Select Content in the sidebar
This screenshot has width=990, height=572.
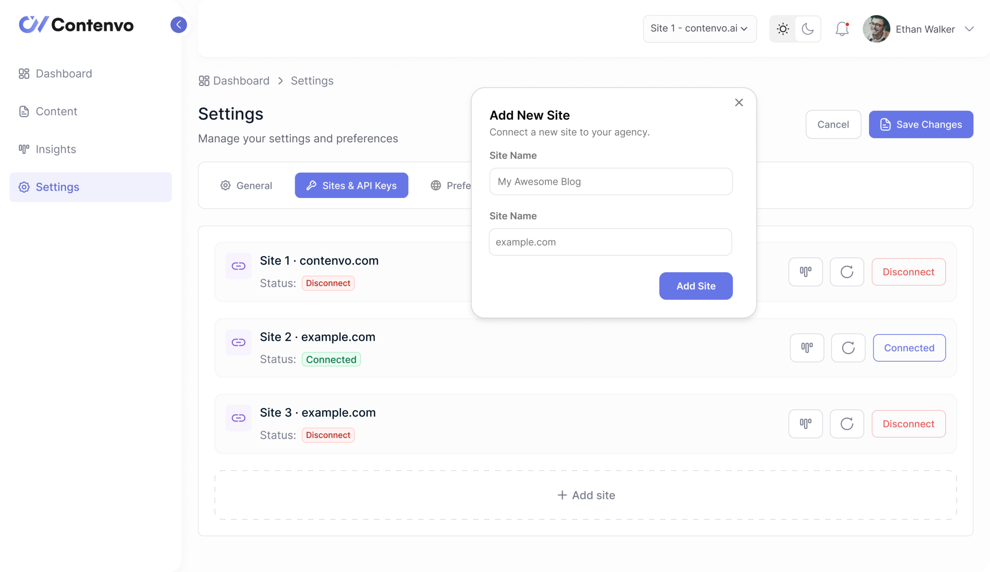[x=56, y=111]
